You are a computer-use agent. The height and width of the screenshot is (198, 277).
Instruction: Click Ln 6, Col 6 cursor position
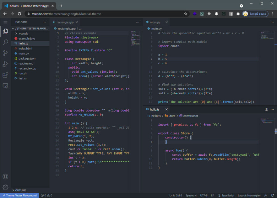pos(176,195)
